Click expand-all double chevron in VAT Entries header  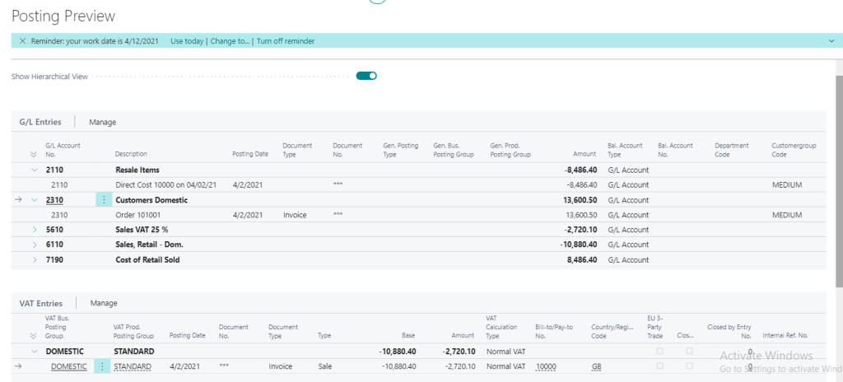tap(34, 336)
